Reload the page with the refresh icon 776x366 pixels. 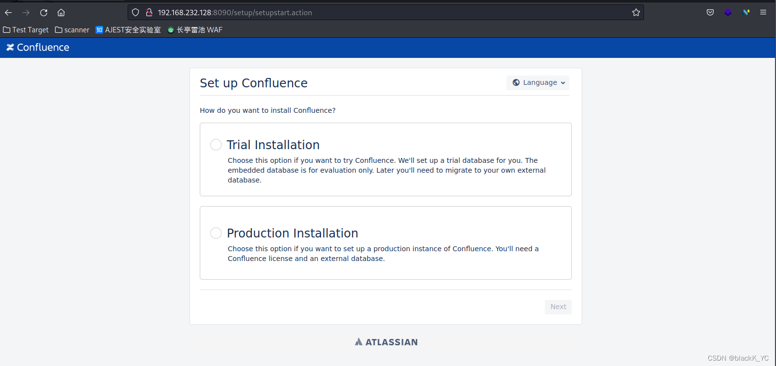click(44, 13)
